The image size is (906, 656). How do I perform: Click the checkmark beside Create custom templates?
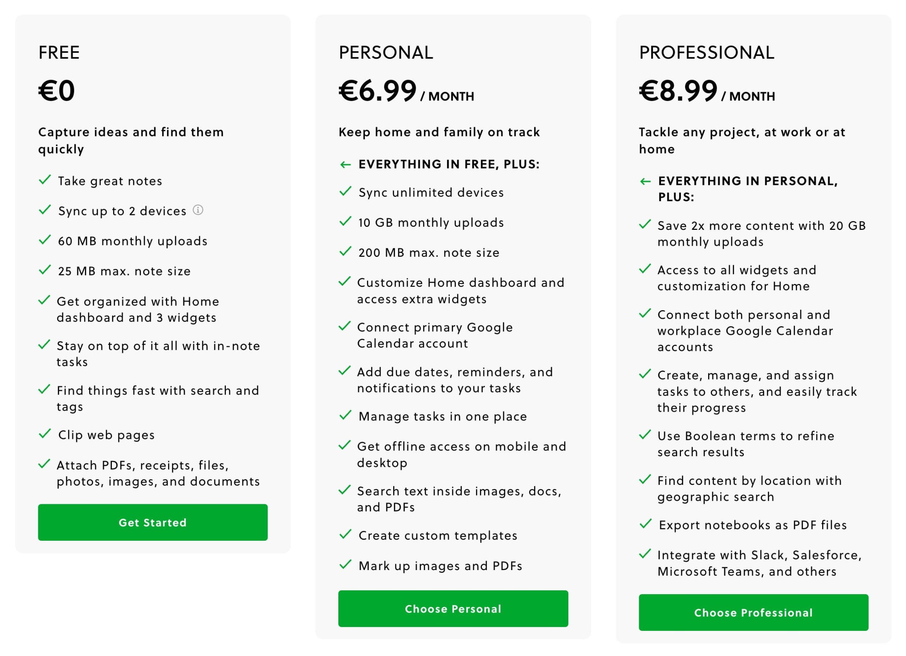(x=345, y=534)
